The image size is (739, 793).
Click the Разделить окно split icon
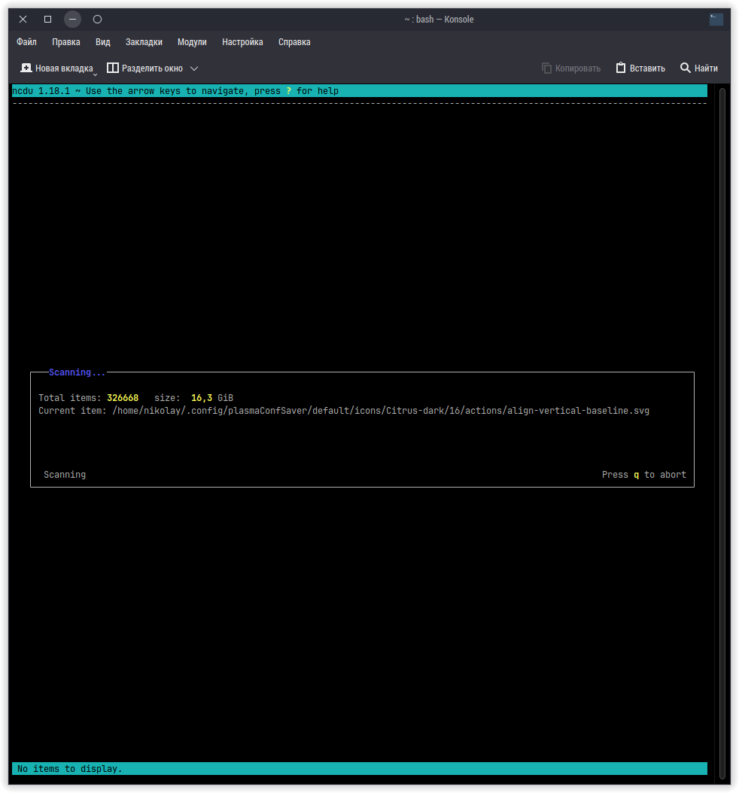point(113,68)
